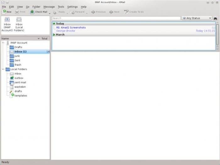Open the RE: Kmail2 Screenshots message
This screenshot has height=165, width=220.
click(x=71, y=28)
